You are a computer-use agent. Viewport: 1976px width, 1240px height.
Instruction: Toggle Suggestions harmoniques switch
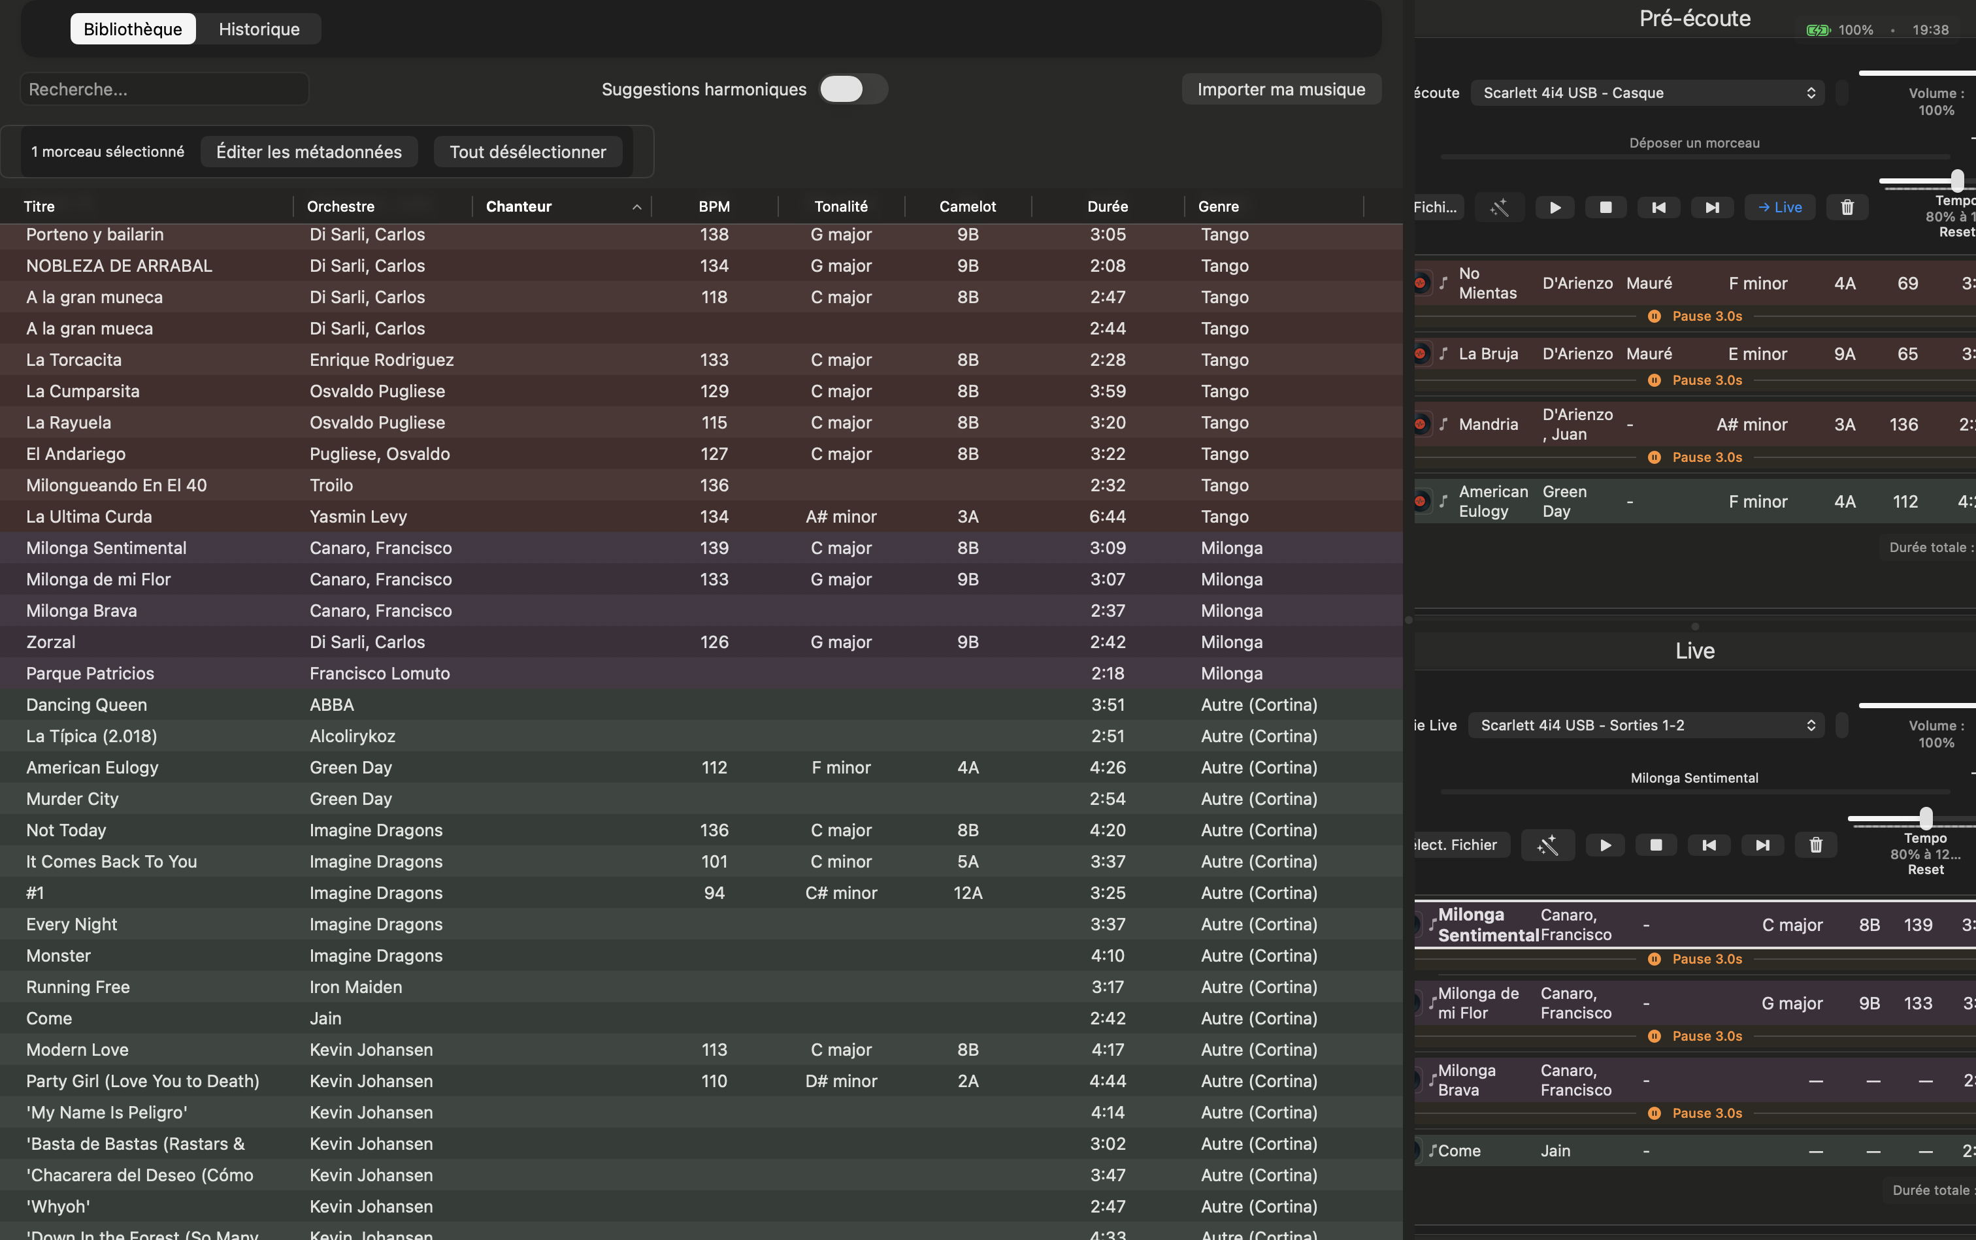[852, 90]
